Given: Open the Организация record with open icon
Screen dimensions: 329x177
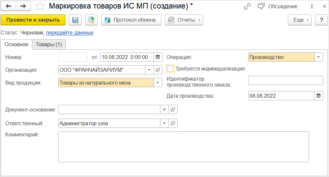Looking at the screenshot, I should pos(158,70).
